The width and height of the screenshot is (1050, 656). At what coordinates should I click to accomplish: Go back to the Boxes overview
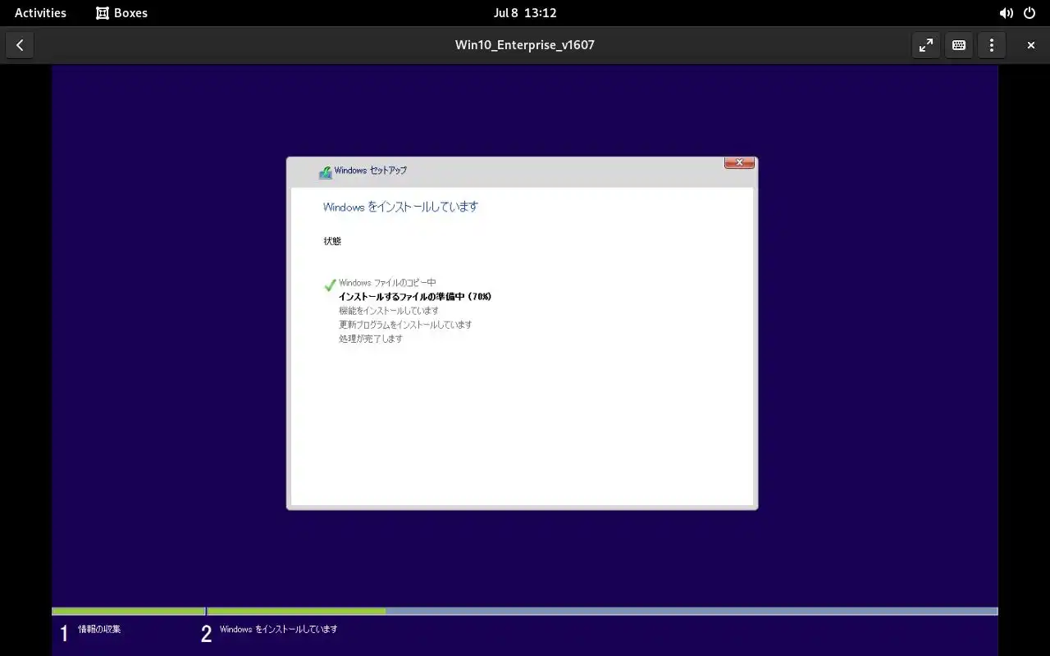[x=20, y=45]
